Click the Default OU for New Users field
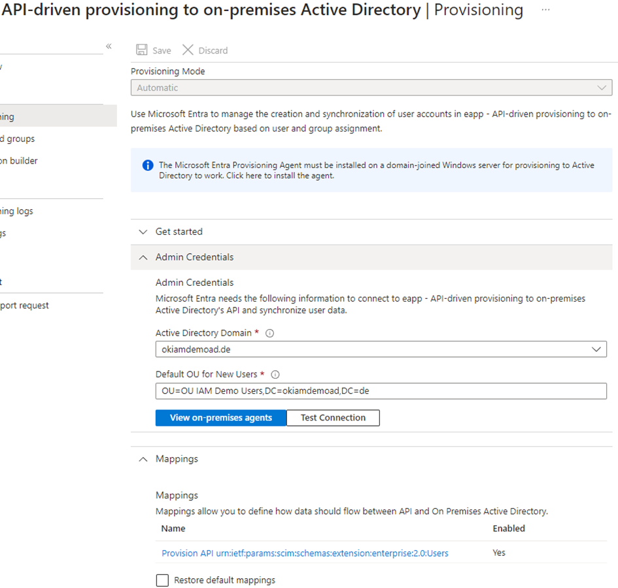 [381, 391]
